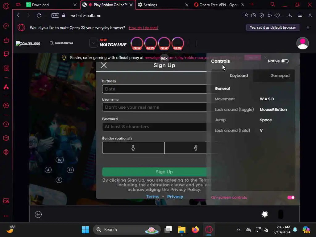Open the sidebar three-dots more menu
This screenshot has width=316, height=237.
[6, 216]
